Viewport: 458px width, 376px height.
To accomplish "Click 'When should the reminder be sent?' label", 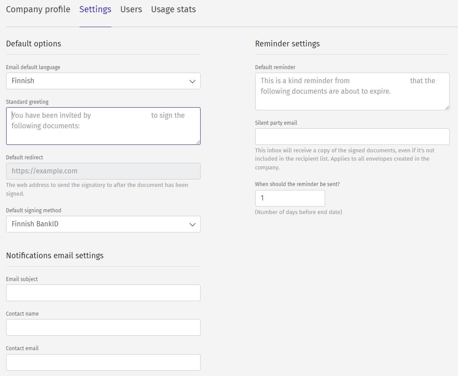I will [x=297, y=184].
